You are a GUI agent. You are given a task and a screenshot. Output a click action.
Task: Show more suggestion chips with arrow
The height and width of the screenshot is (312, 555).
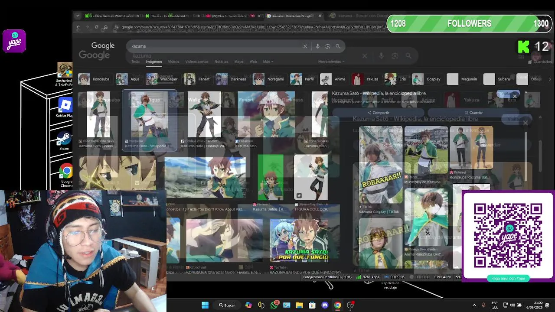pyautogui.click(x=550, y=79)
